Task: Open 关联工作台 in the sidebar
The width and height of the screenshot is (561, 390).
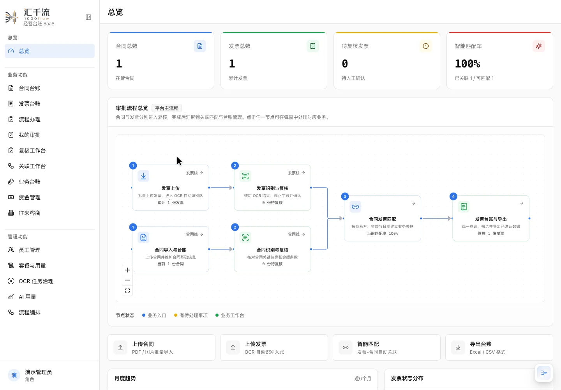Action: pos(49,166)
